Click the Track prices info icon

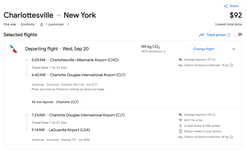click(229, 35)
